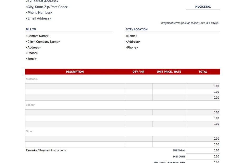The image size is (245, 163).
Task: Click the <City, State, Zip/Post Code> placeholder
Action: click(47, 7)
